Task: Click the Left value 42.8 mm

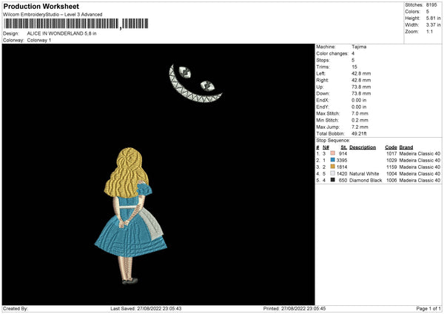Action: click(361, 73)
